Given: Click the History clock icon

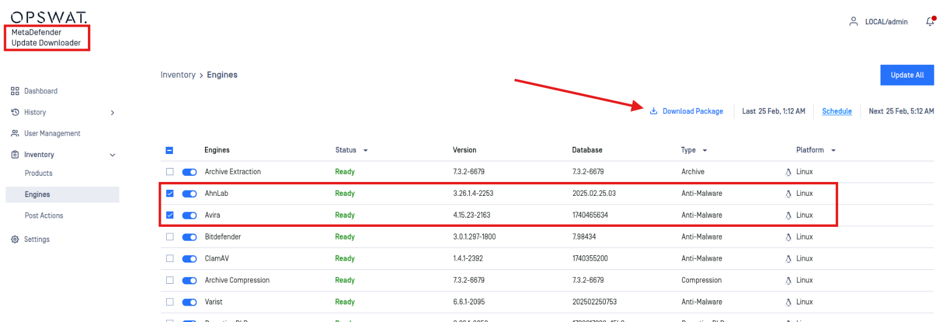Looking at the screenshot, I should click(15, 112).
